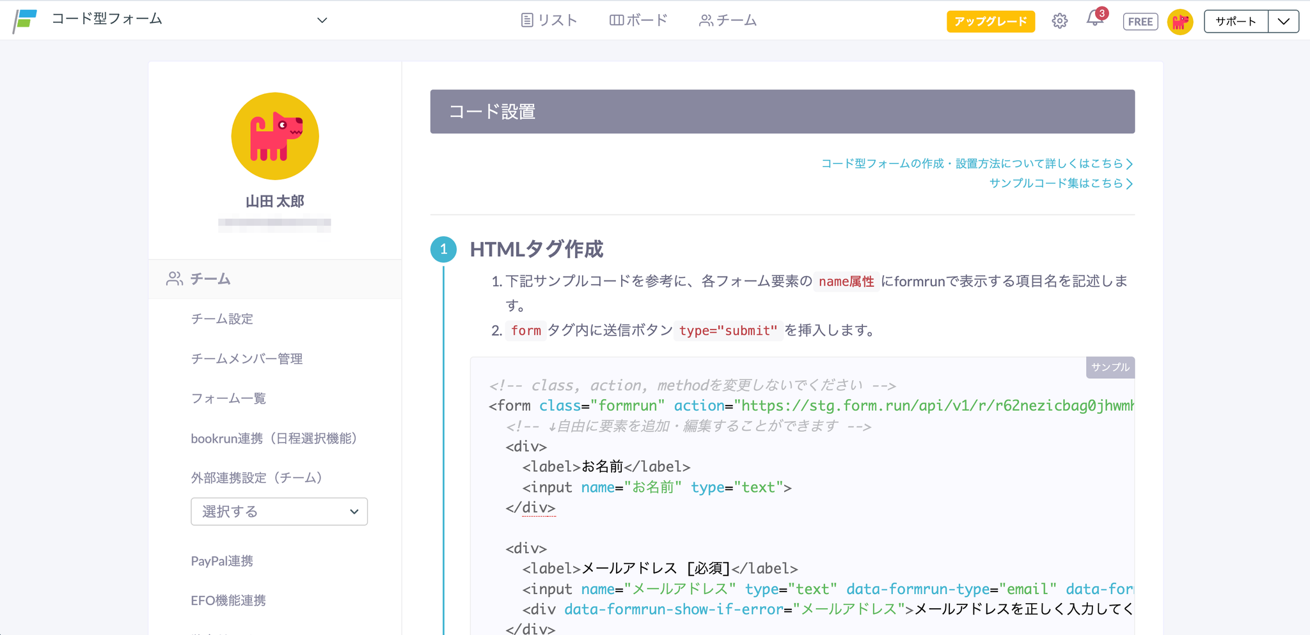
Task: Switch to the リスト tab
Action: [x=549, y=20]
